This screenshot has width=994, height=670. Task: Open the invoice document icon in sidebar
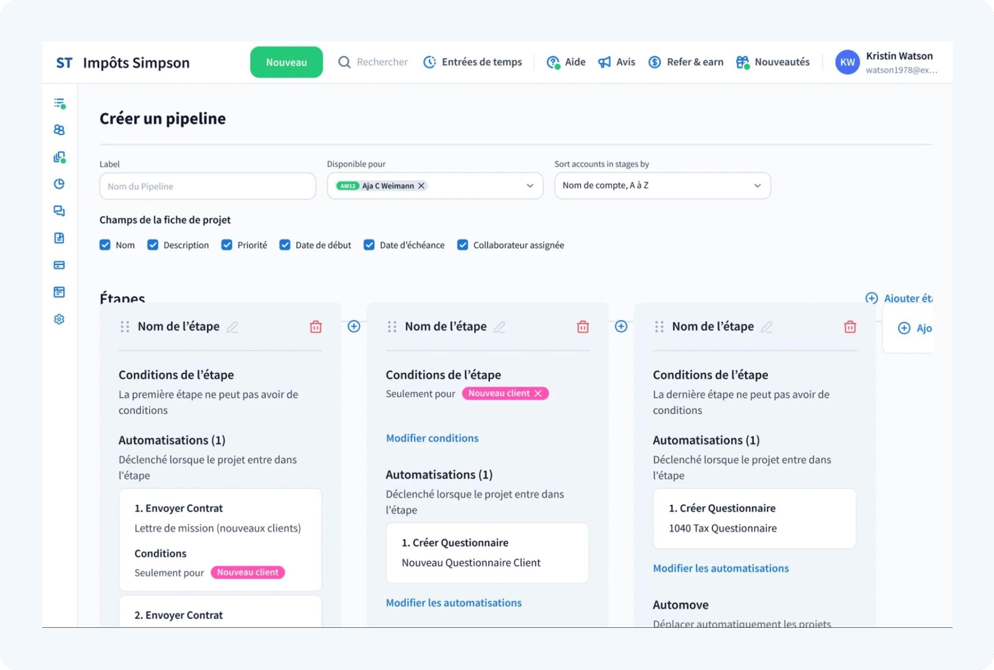coord(59,238)
